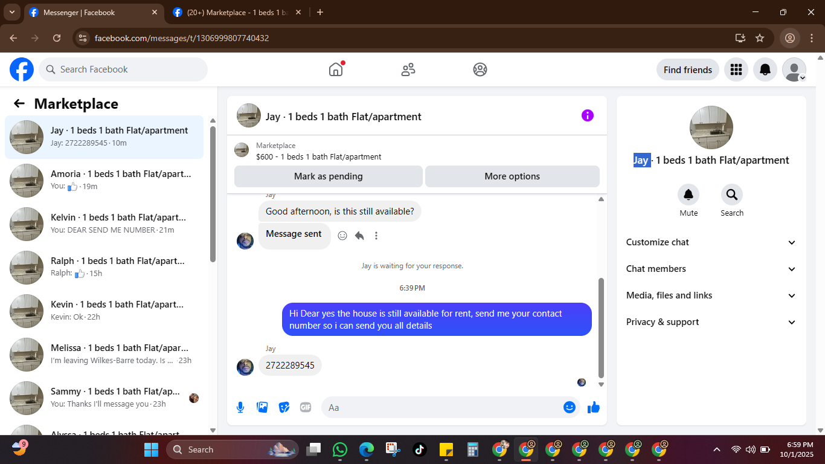Click the site information icon in address bar

click(x=83, y=38)
